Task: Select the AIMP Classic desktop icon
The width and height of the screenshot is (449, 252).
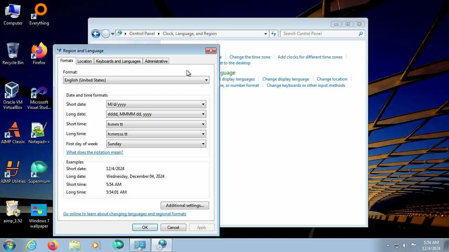Action: point(13,133)
